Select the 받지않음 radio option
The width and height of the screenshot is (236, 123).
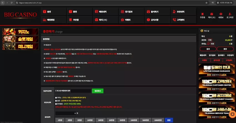point(56,104)
